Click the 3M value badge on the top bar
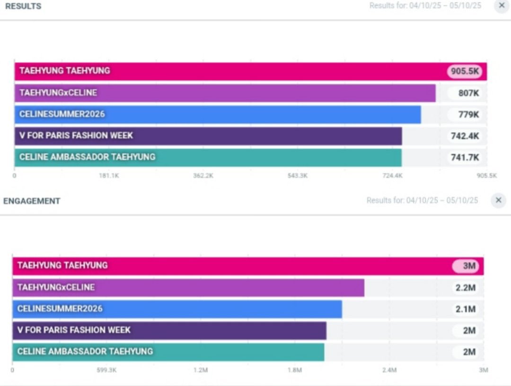 466,266
